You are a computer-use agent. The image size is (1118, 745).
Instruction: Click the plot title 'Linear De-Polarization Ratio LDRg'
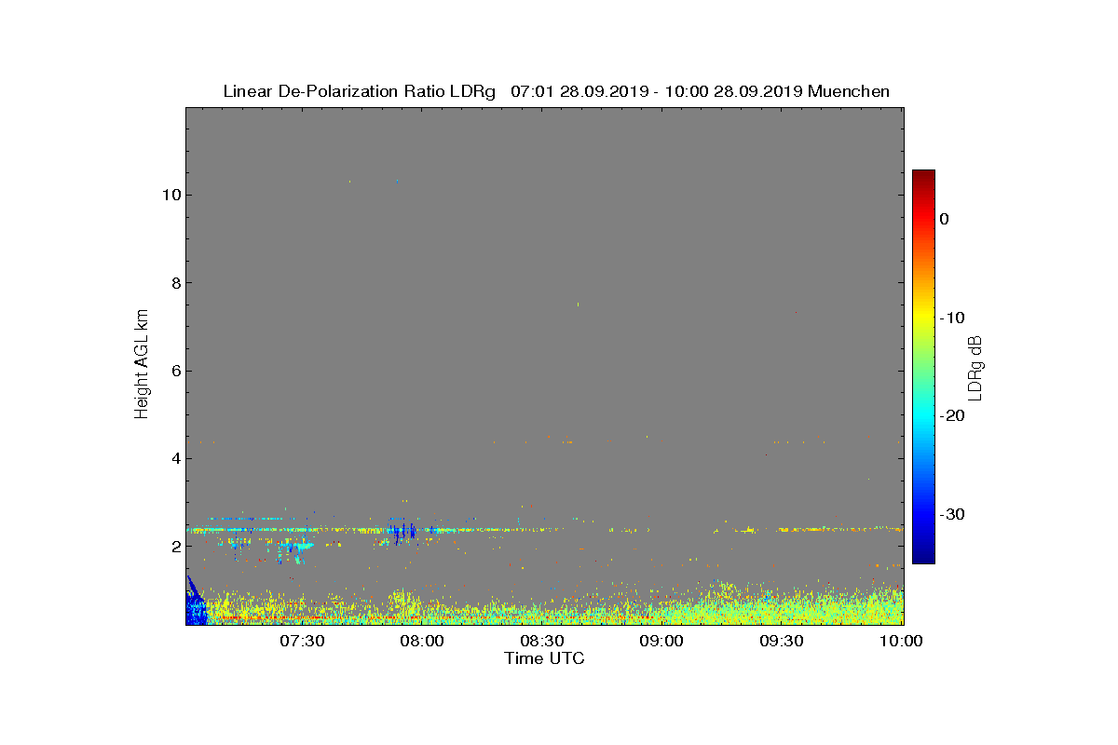point(360,91)
